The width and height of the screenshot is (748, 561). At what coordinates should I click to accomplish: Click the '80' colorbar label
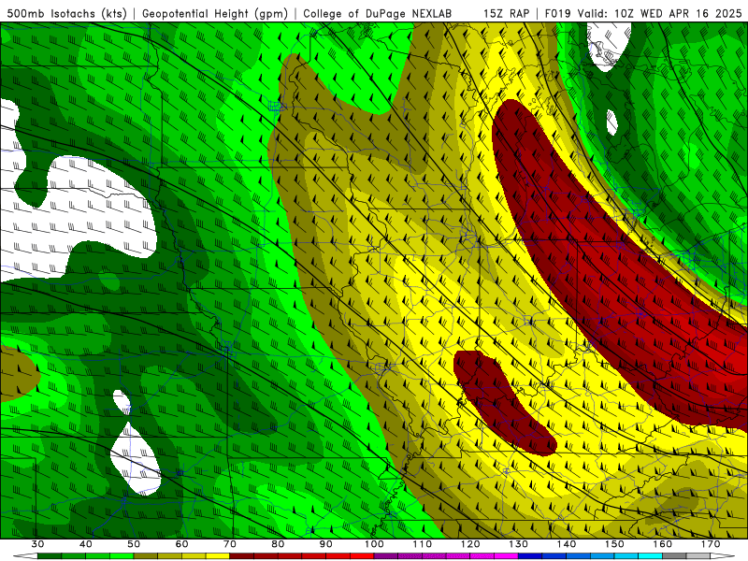278,544
